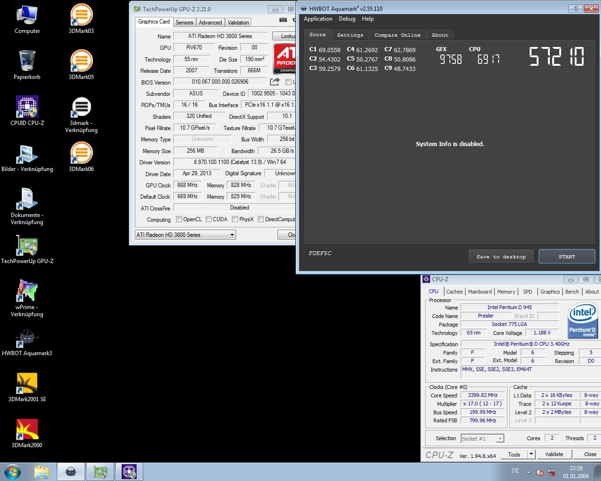Select the Bilder - Verknüpfung shortcut
The width and height of the screenshot is (601, 481).
(27, 157)
